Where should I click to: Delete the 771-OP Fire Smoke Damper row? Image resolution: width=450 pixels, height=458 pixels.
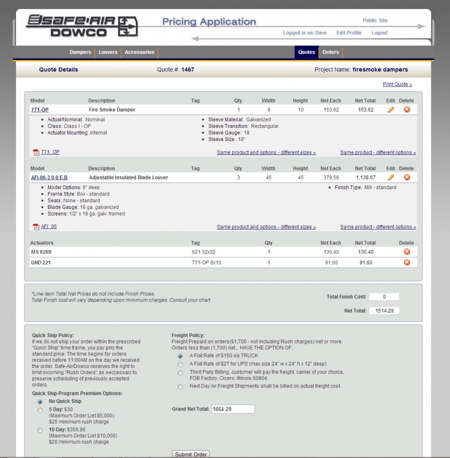click(406, 109)
